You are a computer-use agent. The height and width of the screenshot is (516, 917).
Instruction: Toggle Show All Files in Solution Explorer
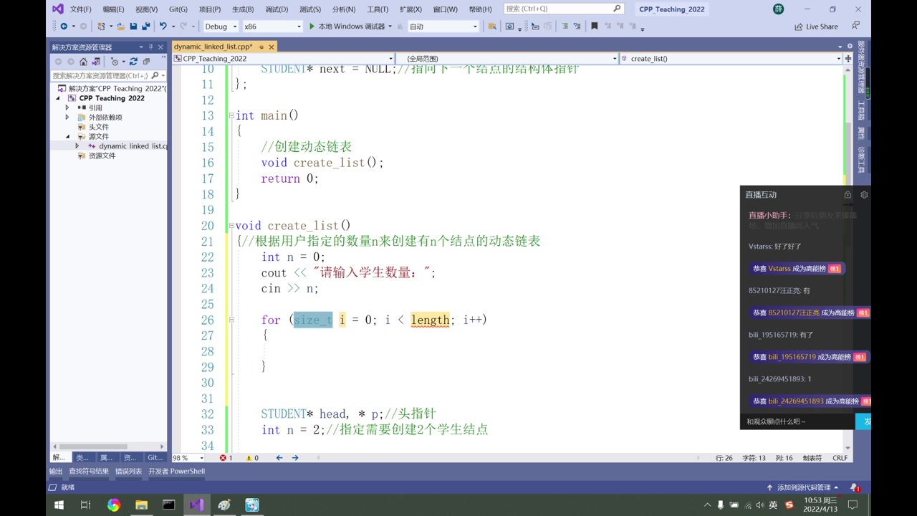[148, 62]
